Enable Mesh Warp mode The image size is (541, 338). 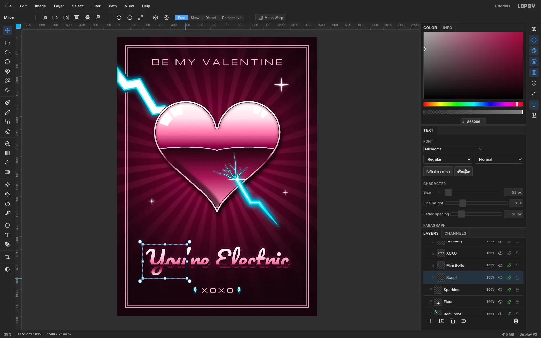pos(270,18)
